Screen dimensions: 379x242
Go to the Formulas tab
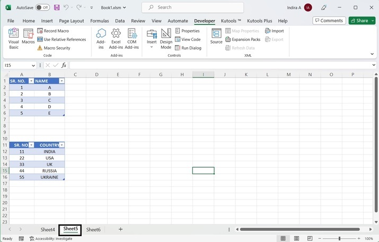pyautogui.click(x=100, y=21)
